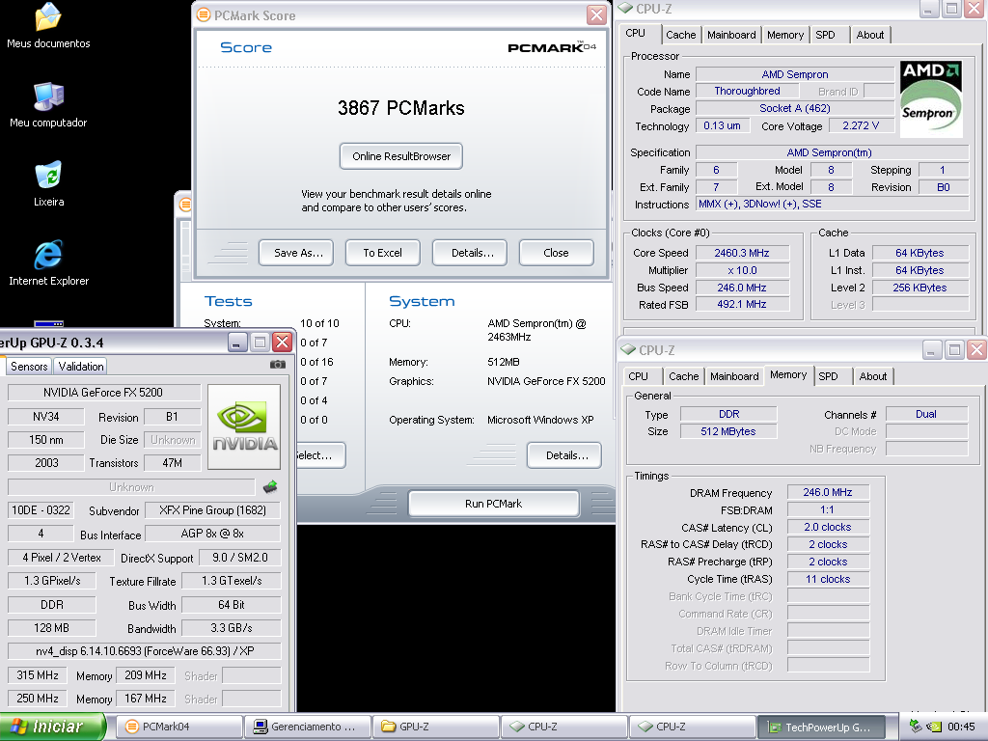Open Cache tab in upper CPU-Z window
This screenshot has width=988, height=741.
point(681,36)
